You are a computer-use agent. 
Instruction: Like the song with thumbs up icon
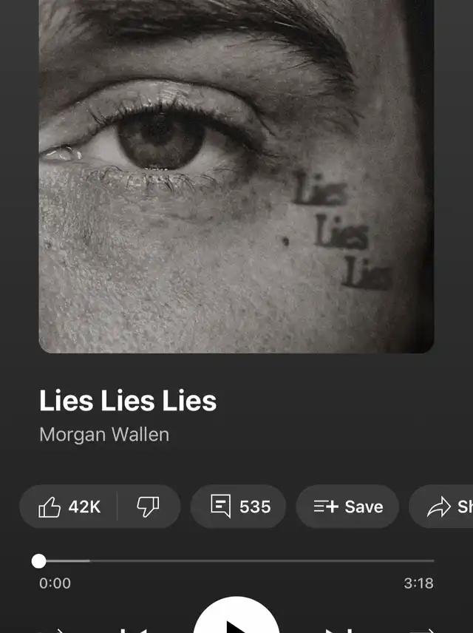click(x=50, y=507)
